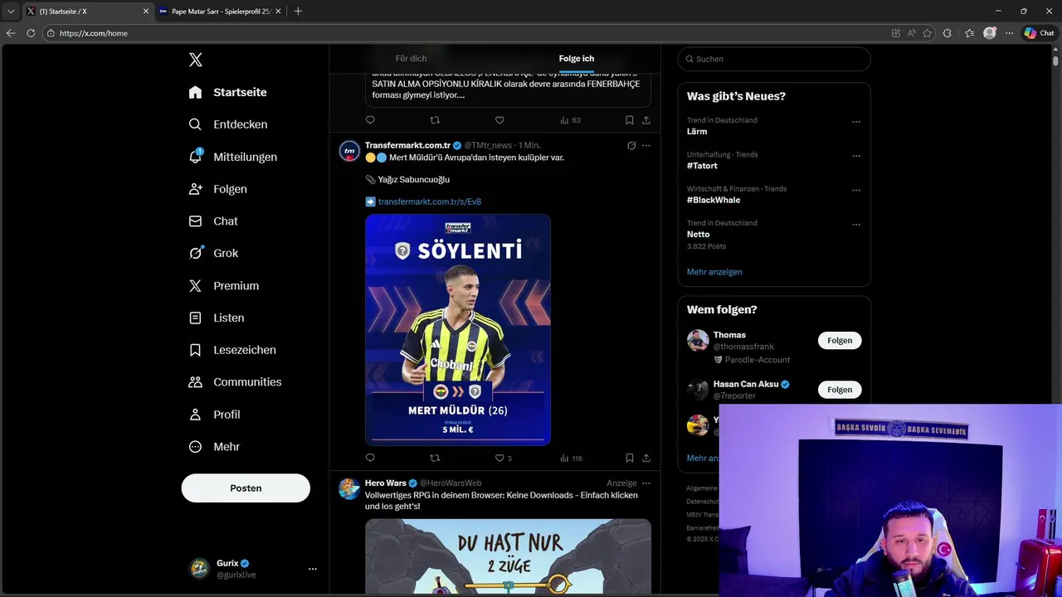View stats showing 116 views

(571, 458)
